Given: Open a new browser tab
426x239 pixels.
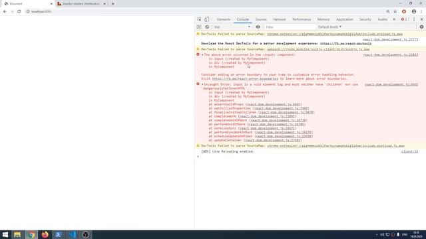Looking at the screenshot, I should click(112, 4).
